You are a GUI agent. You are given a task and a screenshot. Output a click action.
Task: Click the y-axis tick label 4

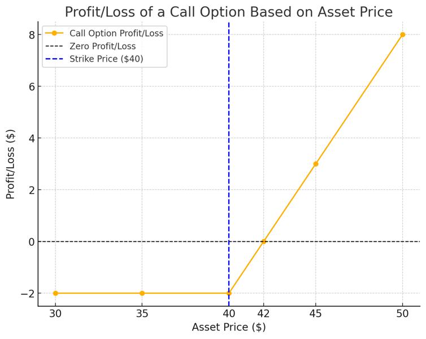pyautogui.click(x=32, y=138)
